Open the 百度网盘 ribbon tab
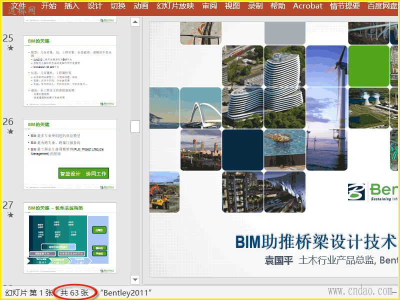The image size is (400, 300). point(382,5)
